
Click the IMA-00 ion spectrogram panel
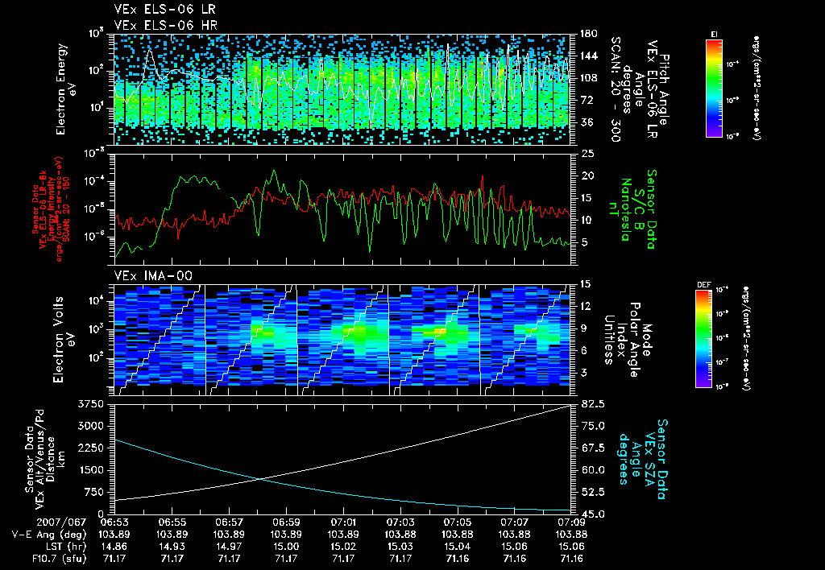(342, 340)
